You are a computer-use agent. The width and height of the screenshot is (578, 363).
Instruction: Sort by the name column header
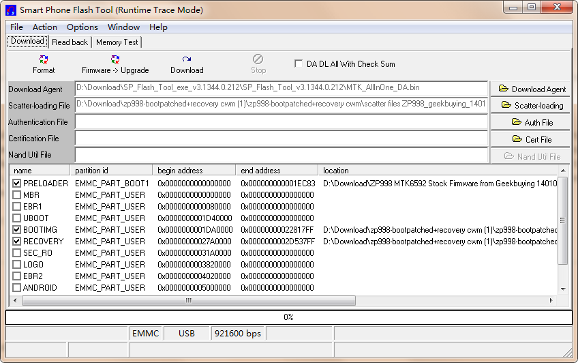click(x=40, y=171)
